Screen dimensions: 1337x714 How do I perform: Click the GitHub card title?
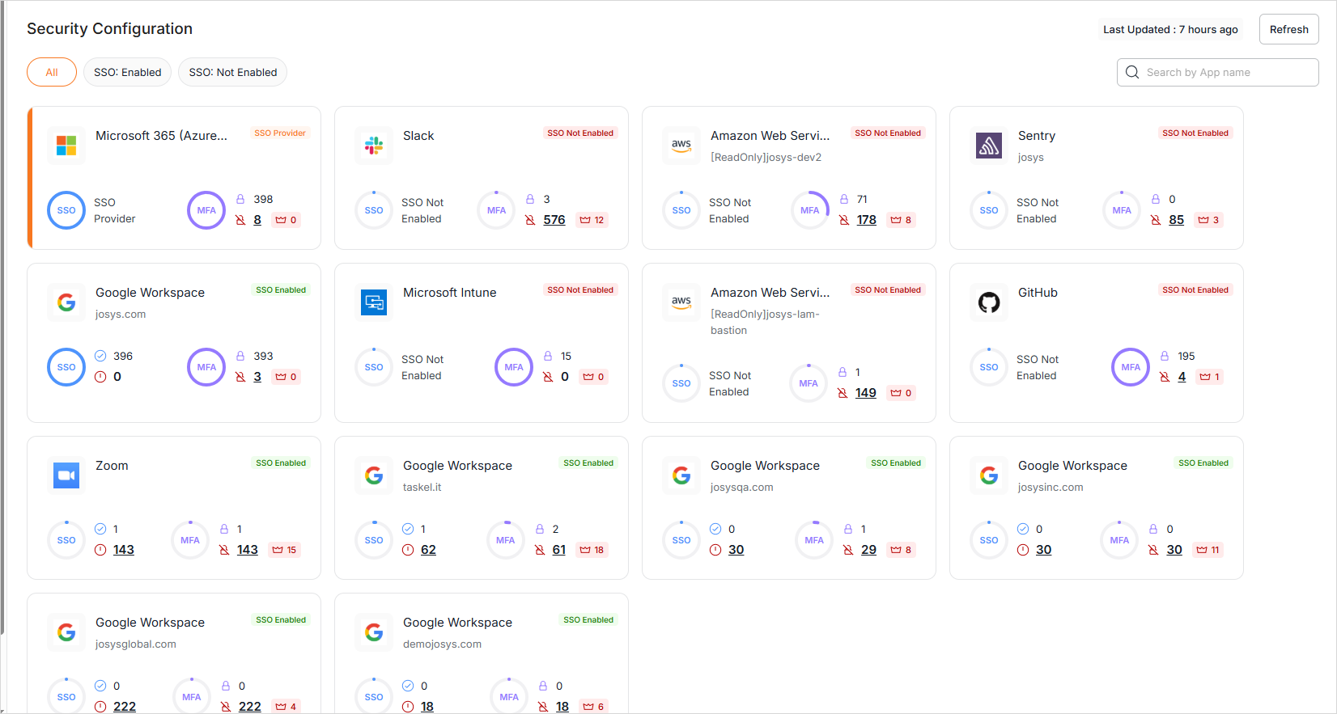pyautogui.click(x=1038, y=293)
